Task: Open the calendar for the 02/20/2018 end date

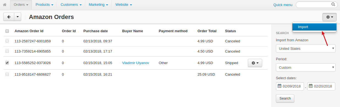Action: coord(311,86)
